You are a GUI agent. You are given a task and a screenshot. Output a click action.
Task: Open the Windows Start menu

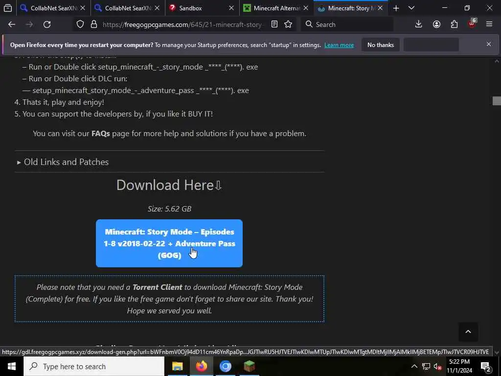pos(12,366)
